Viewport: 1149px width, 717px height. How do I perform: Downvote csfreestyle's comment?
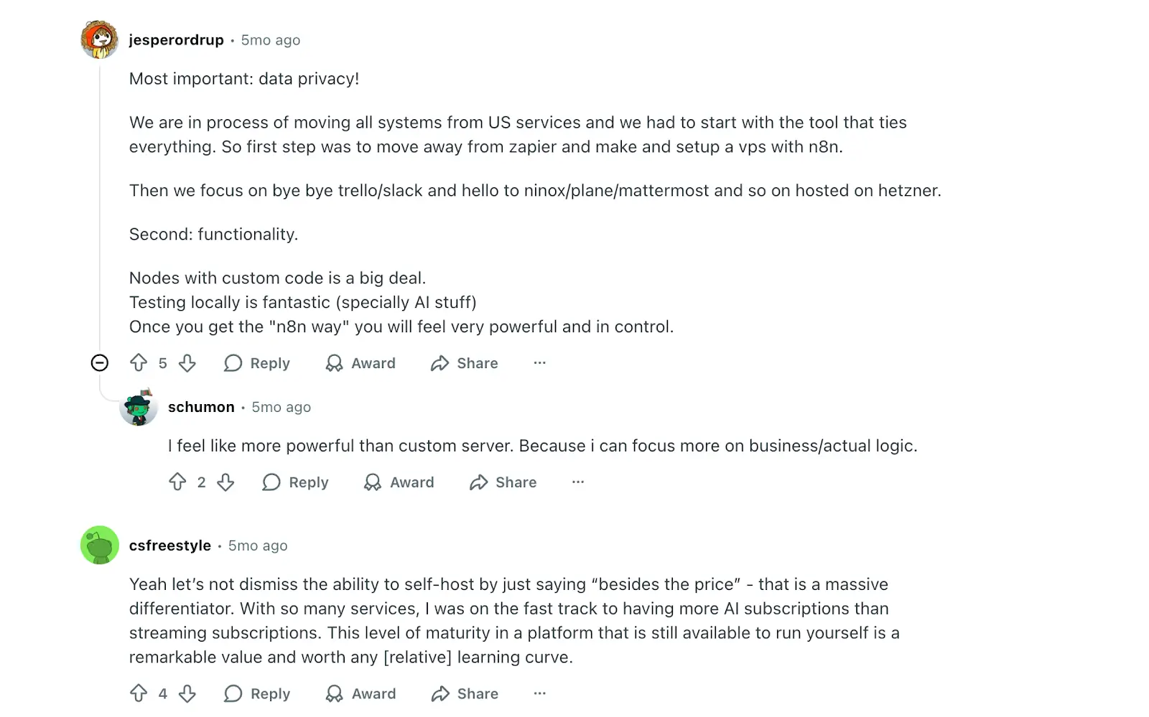(187, 693)
